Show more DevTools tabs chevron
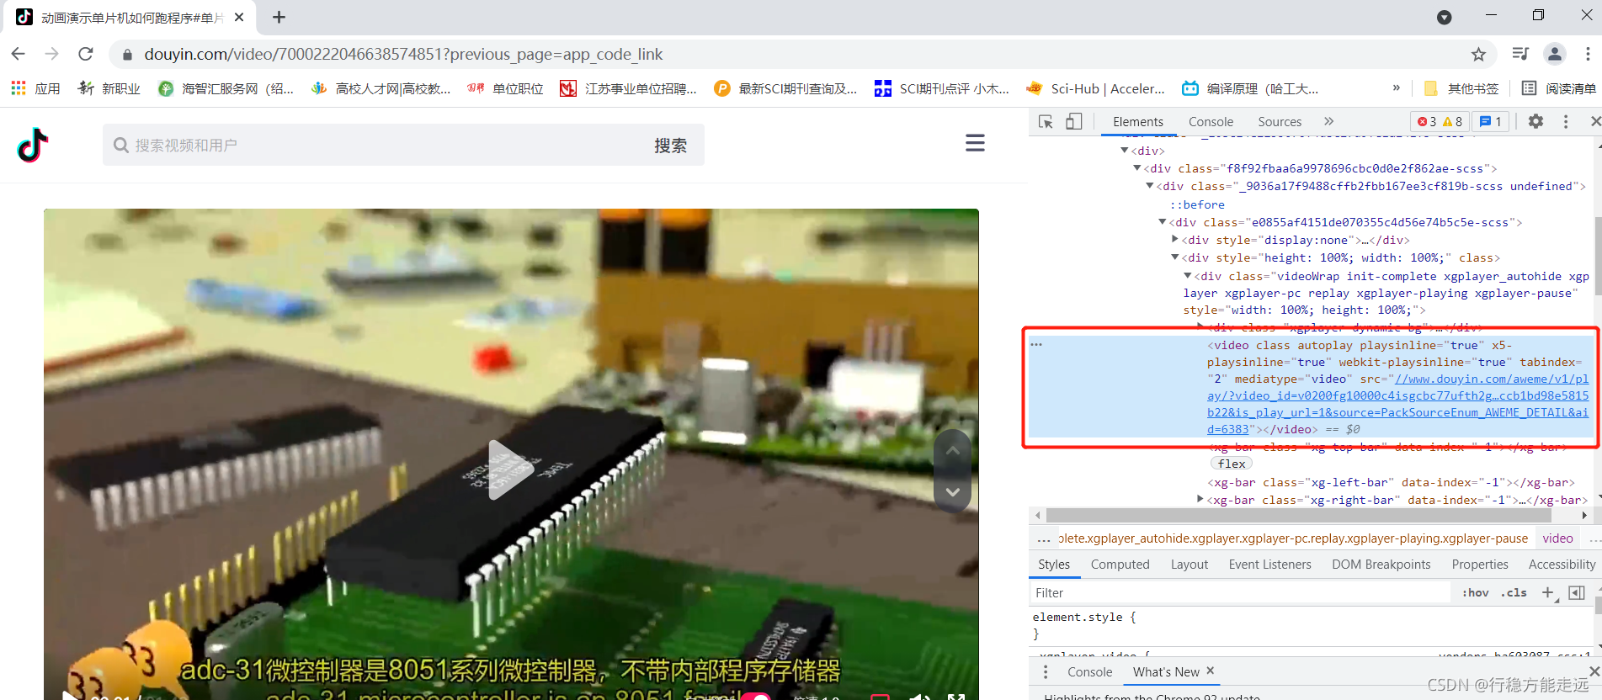Screen dimensions: 1602x700 pyautogui.click(x=1329, y=121)
